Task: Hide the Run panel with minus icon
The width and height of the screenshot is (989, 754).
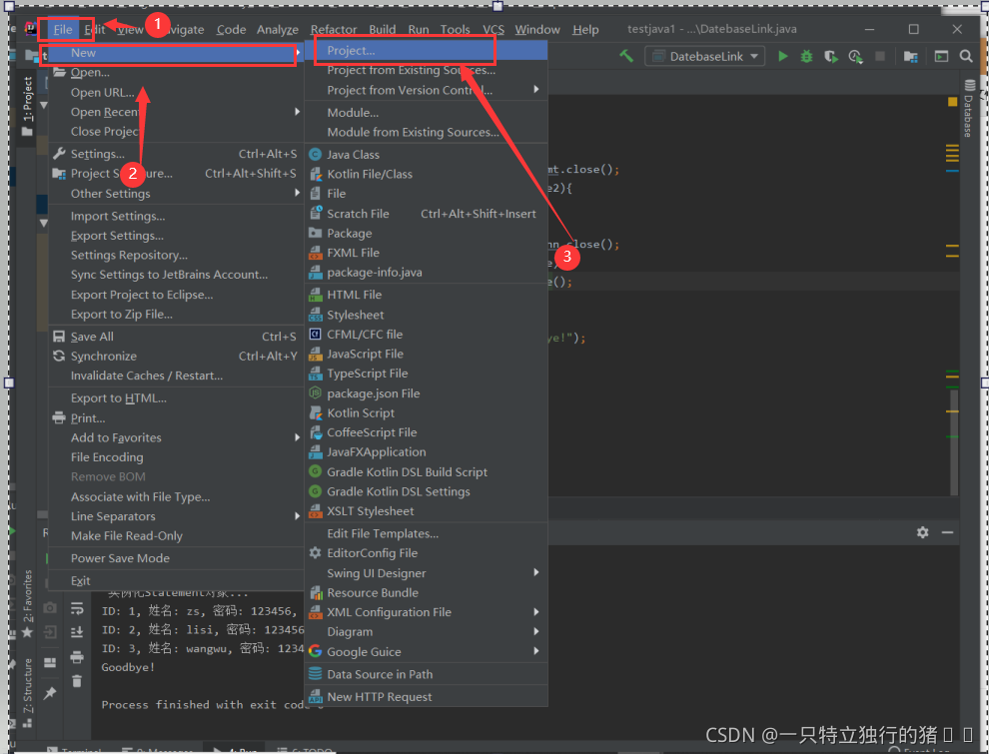Action: pos(947,532)
